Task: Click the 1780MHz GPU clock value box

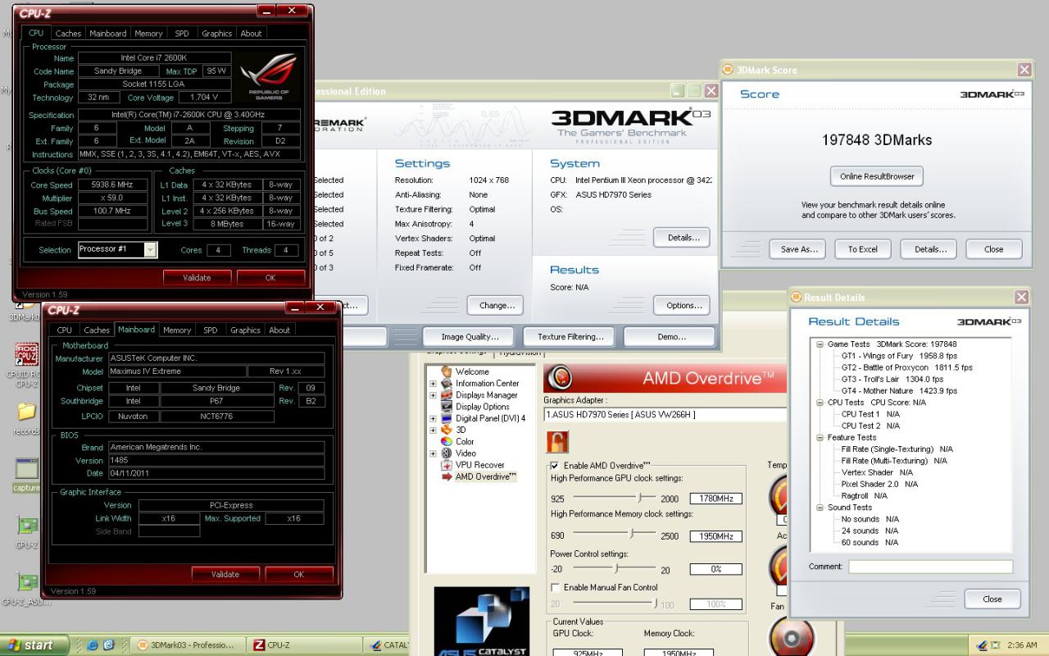Action: coord(716,499)
